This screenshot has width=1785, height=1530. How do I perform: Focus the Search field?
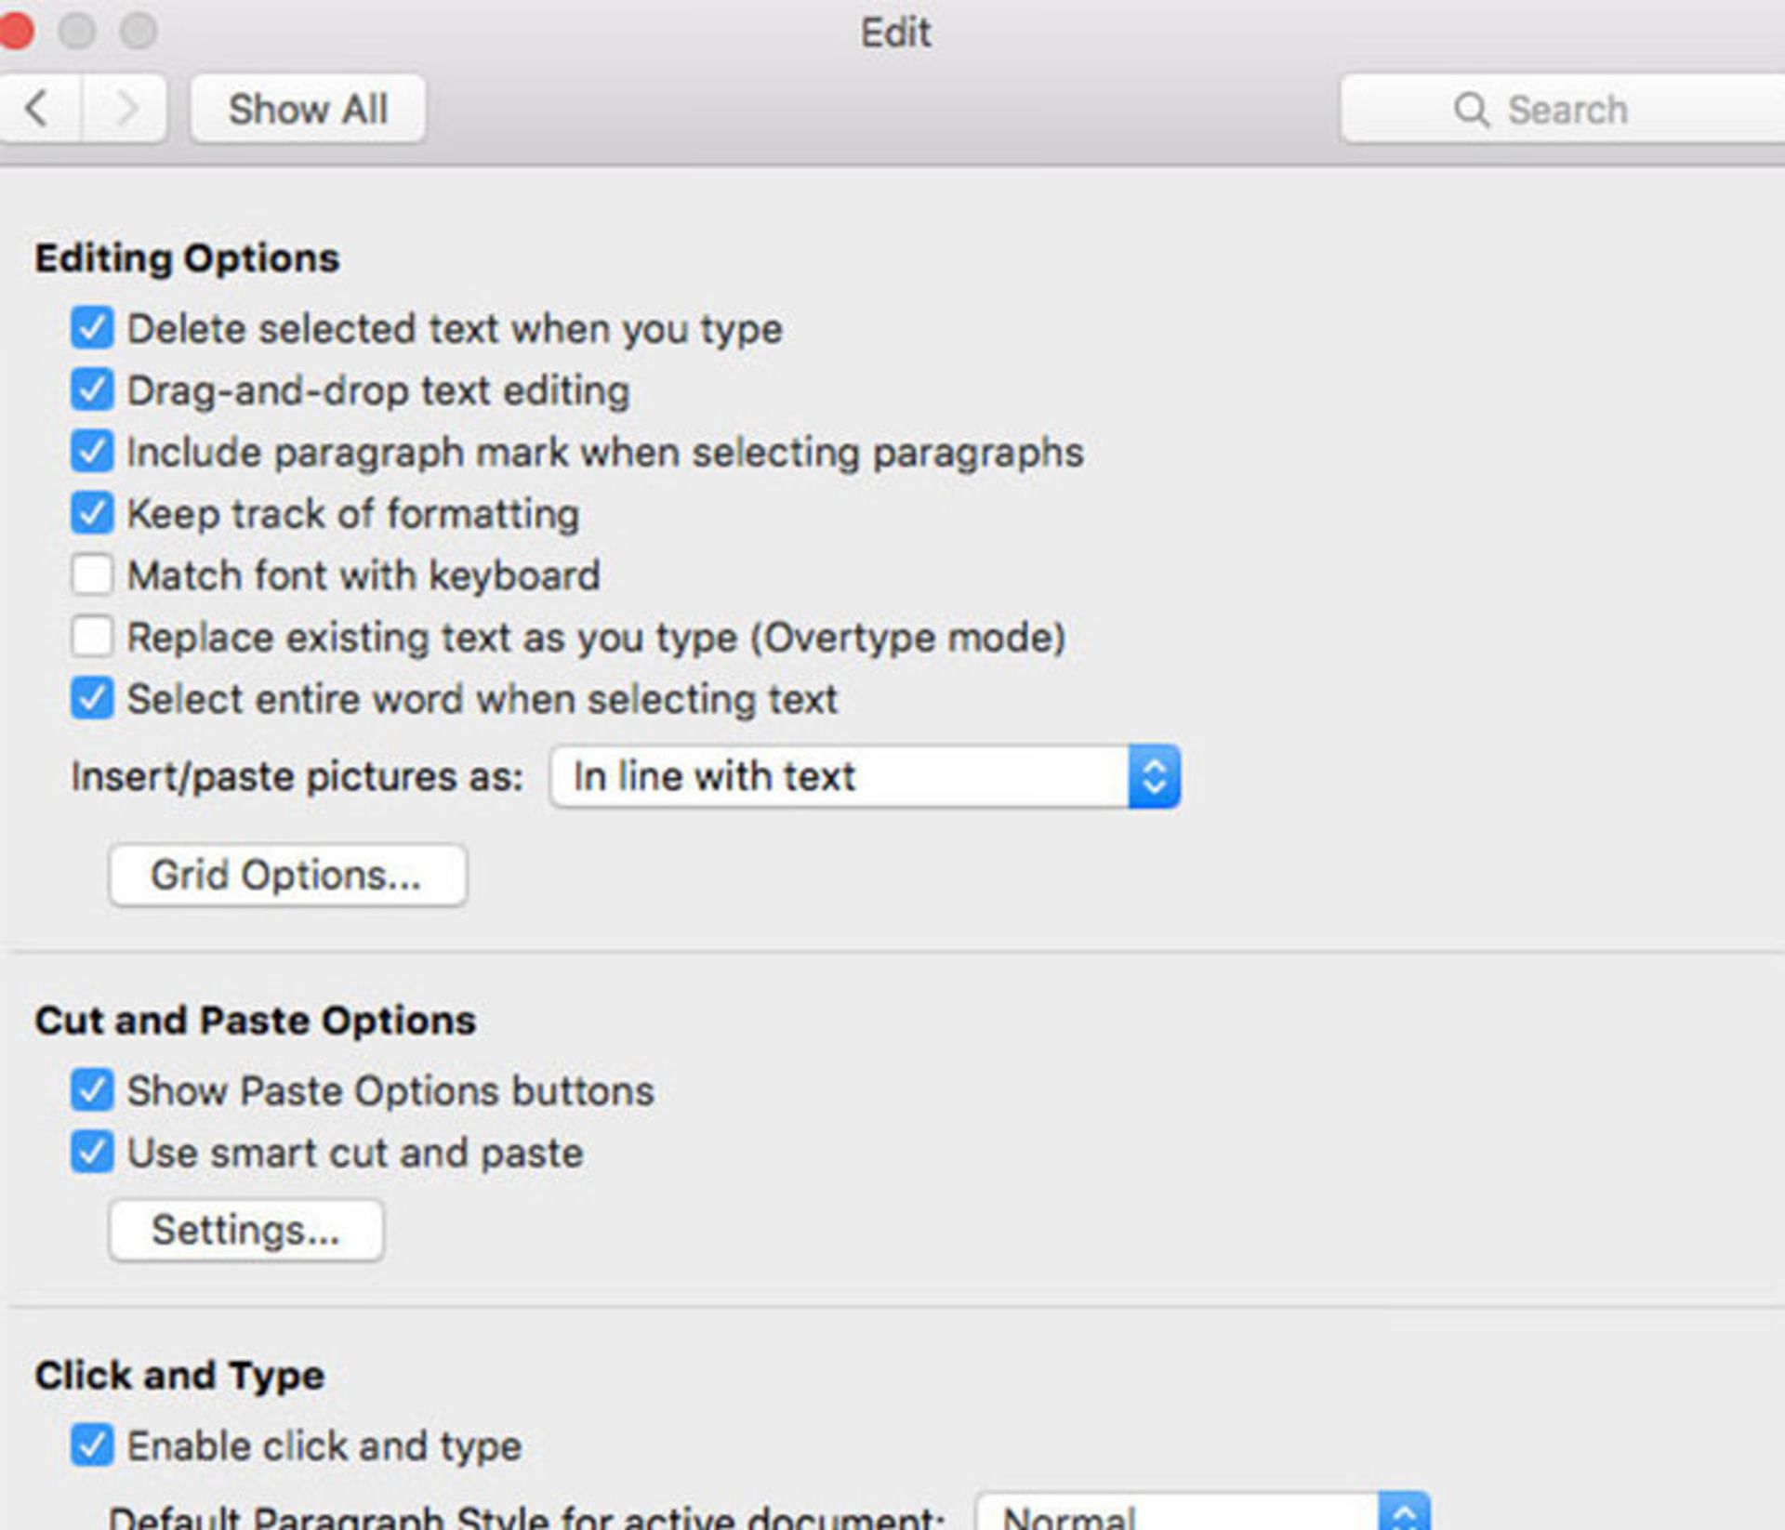[x=1562, y=110]
